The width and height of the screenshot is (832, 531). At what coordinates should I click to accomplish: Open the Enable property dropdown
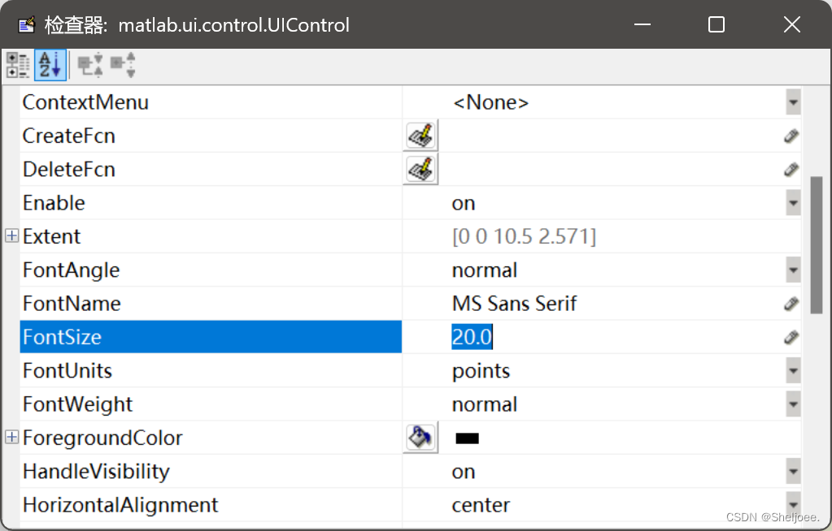point(793,202)
